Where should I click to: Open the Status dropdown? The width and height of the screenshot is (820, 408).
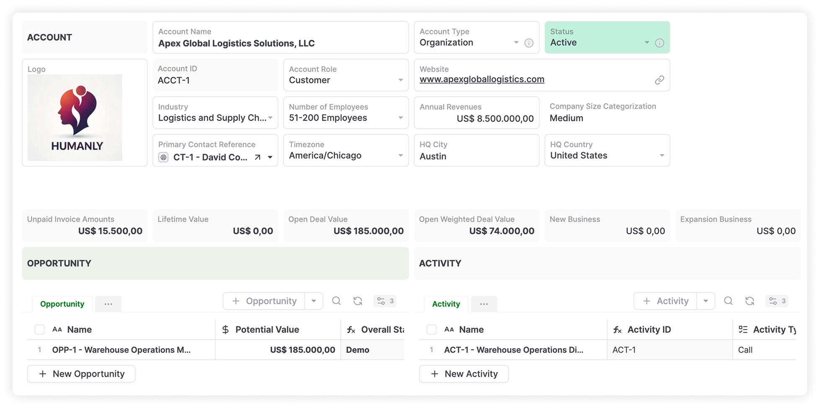[647, 43]
